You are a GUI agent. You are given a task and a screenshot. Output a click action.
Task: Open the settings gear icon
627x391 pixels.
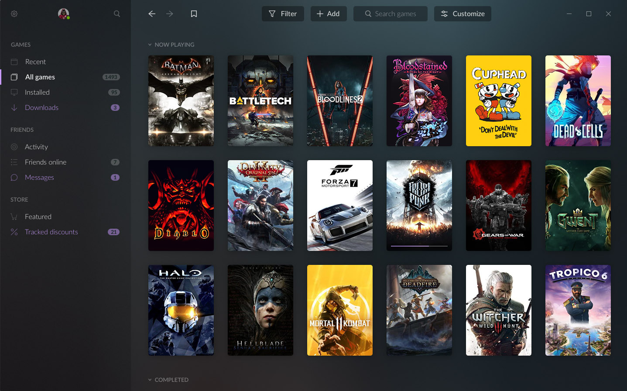point(14,14)
